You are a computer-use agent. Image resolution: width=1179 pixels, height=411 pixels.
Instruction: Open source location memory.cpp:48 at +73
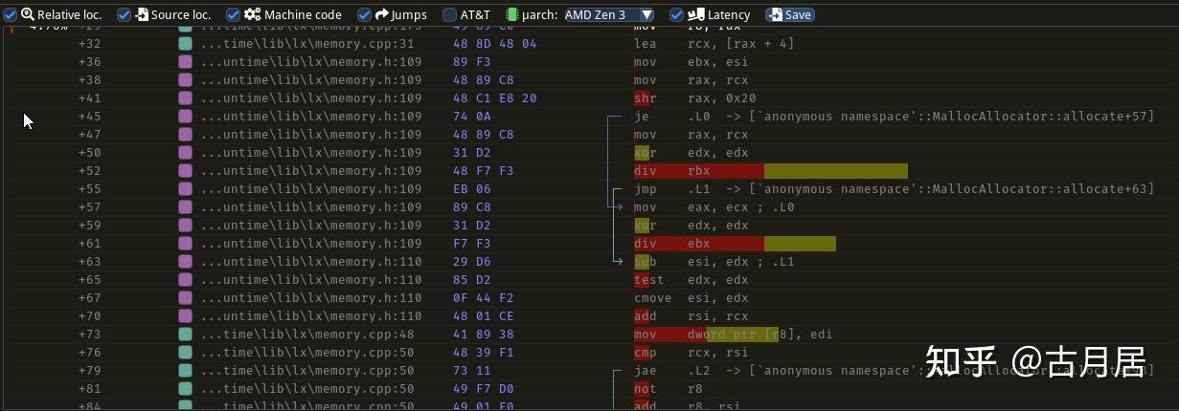[x=307, y=334]
